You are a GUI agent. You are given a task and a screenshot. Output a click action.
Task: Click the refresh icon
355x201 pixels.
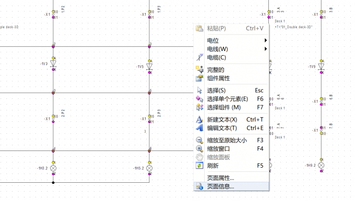click(x=199, y=166)
